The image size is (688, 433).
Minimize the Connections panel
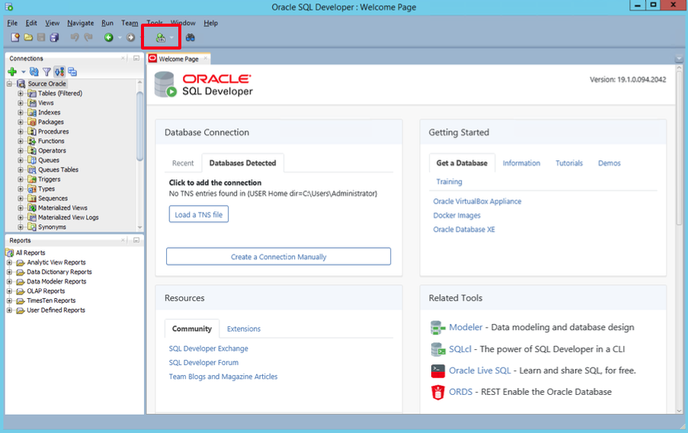click(x=136, y=59)
